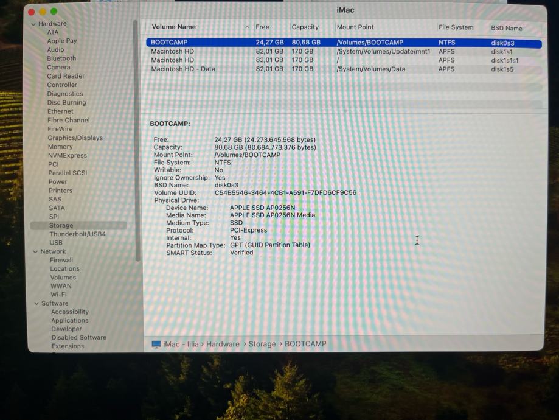Screen dimensions: 559x420
Task: Open Extensions under Software
Action: tap(68, 346)
